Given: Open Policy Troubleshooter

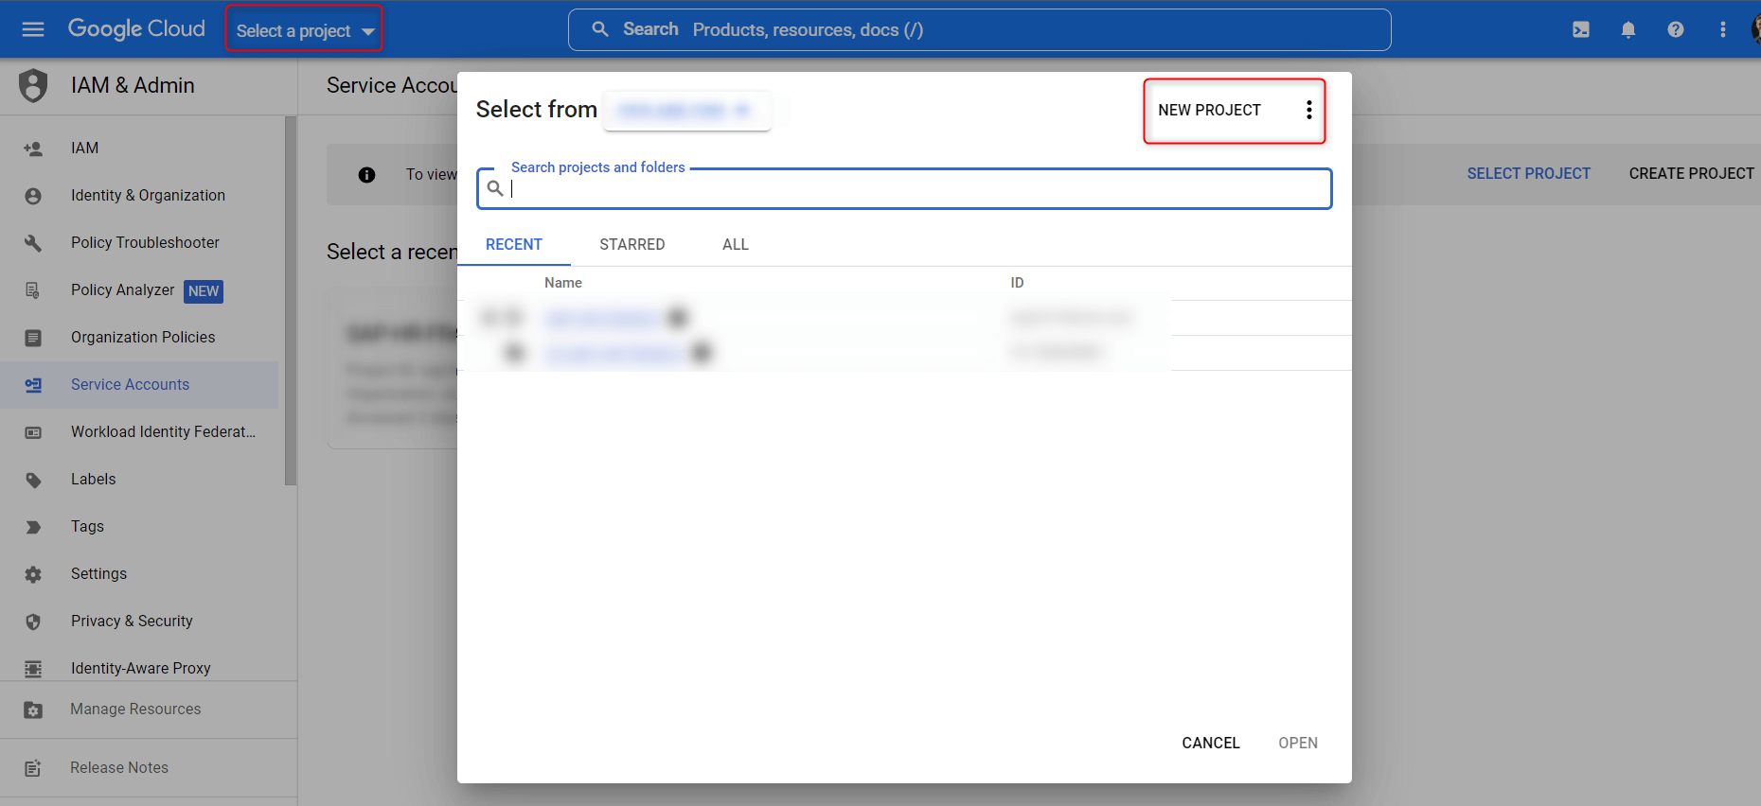Looking at the screenshot, I should [x=145, y=242].
